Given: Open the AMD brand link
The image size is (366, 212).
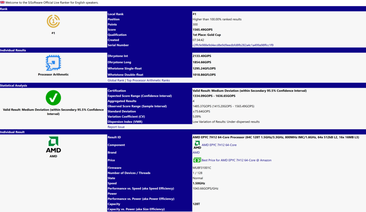Looking at the screenshot, I should 196,152.
